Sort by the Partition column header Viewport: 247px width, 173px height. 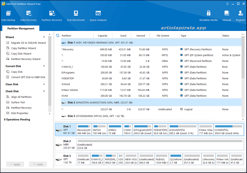coord(77,36)
